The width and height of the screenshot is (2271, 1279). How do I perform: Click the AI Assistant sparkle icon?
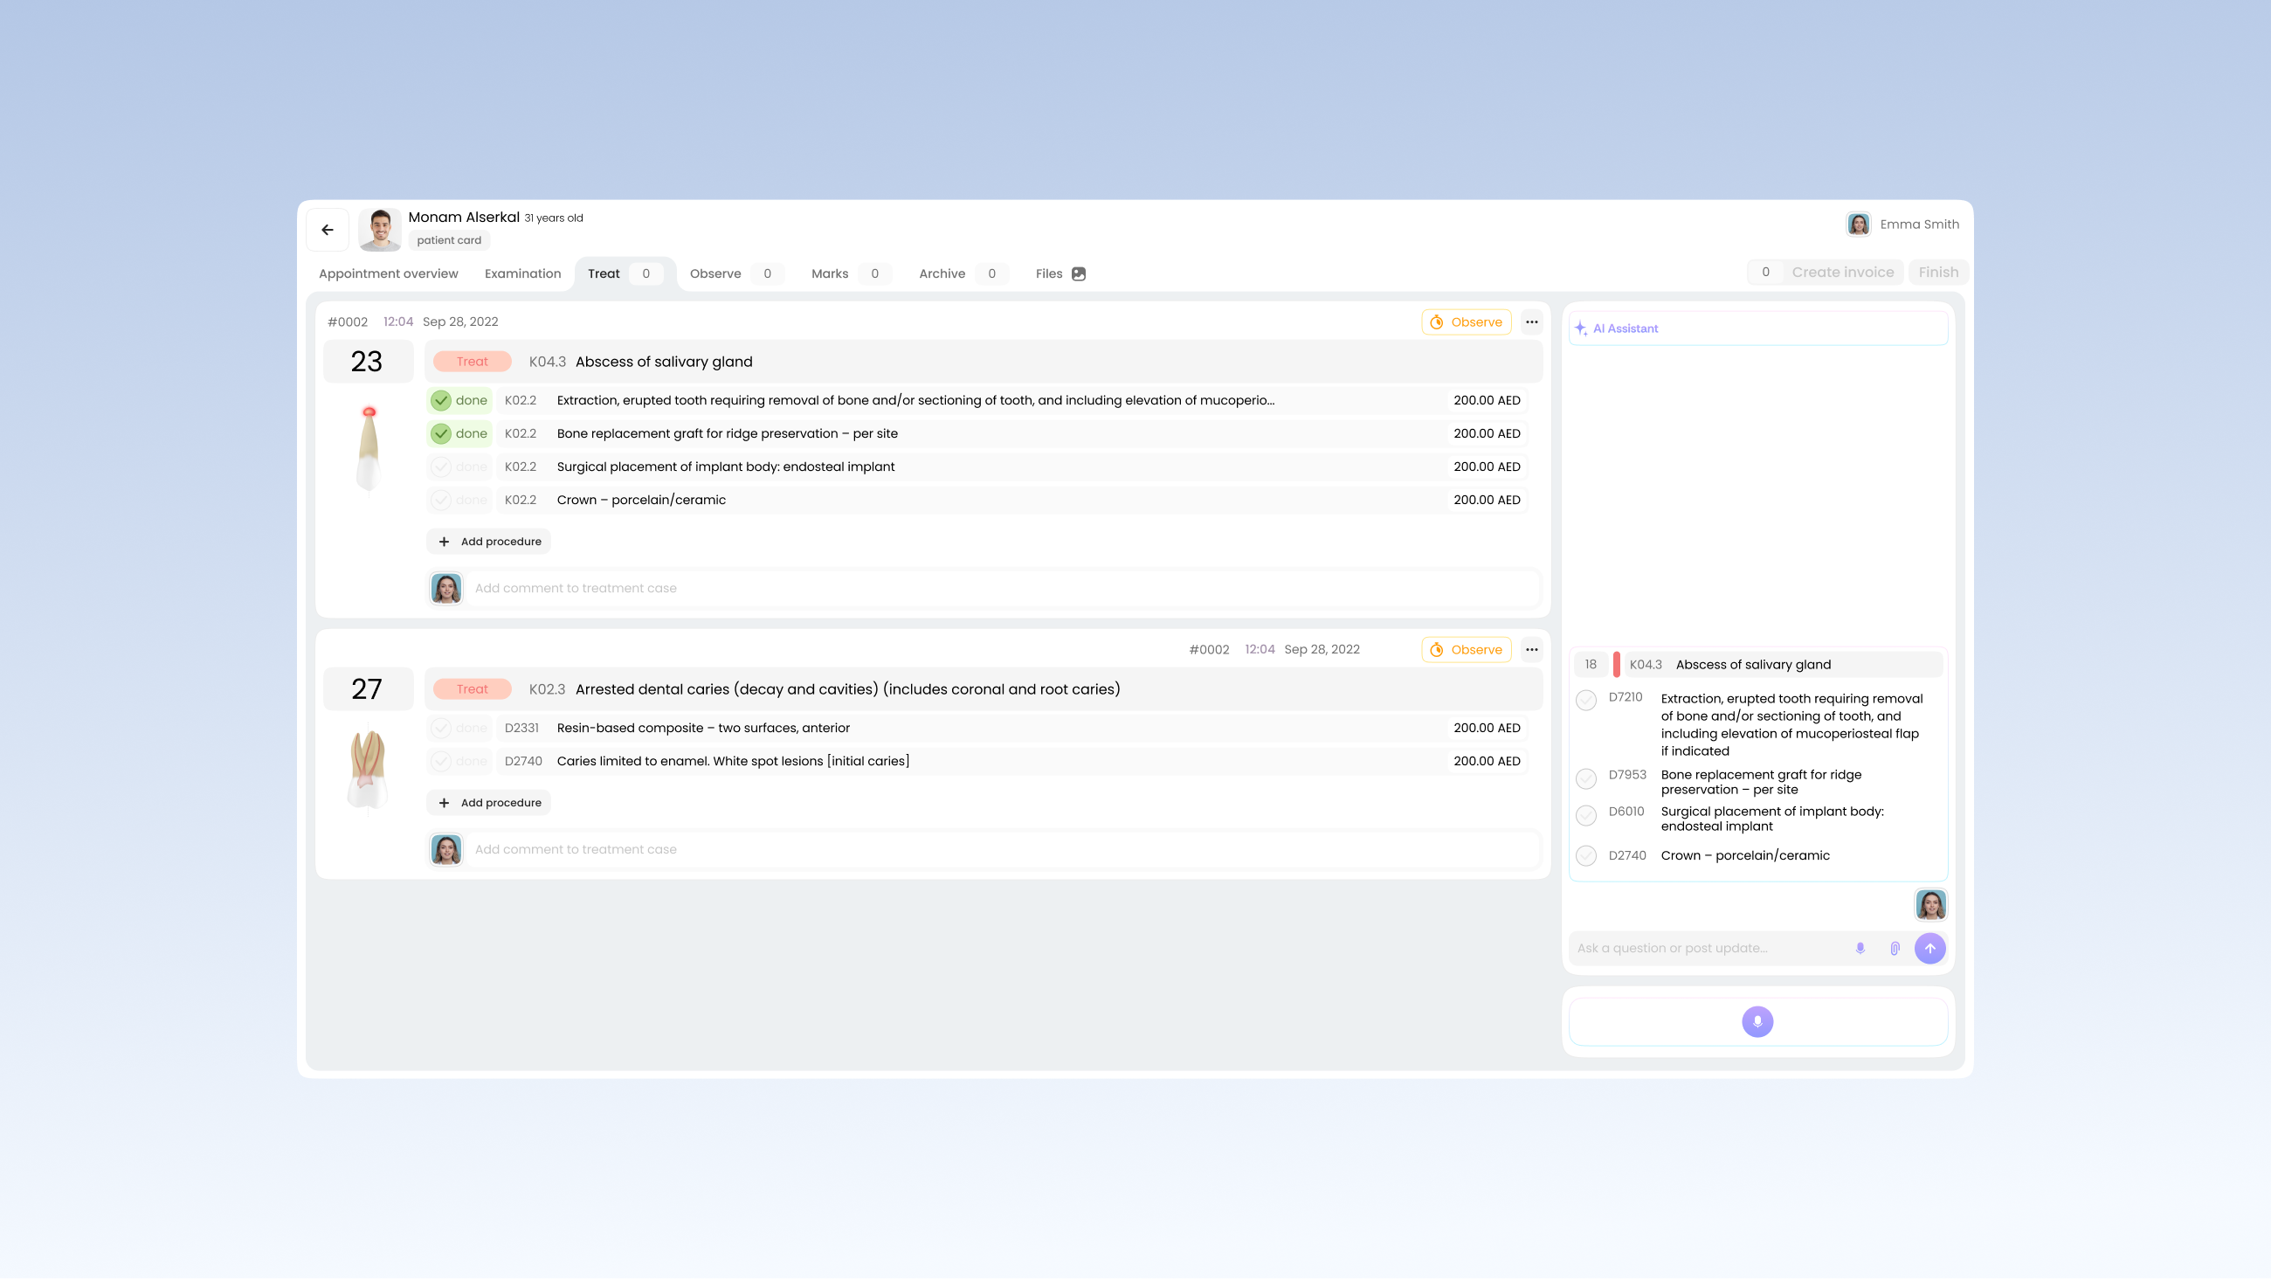click(x=1581, y=328)
